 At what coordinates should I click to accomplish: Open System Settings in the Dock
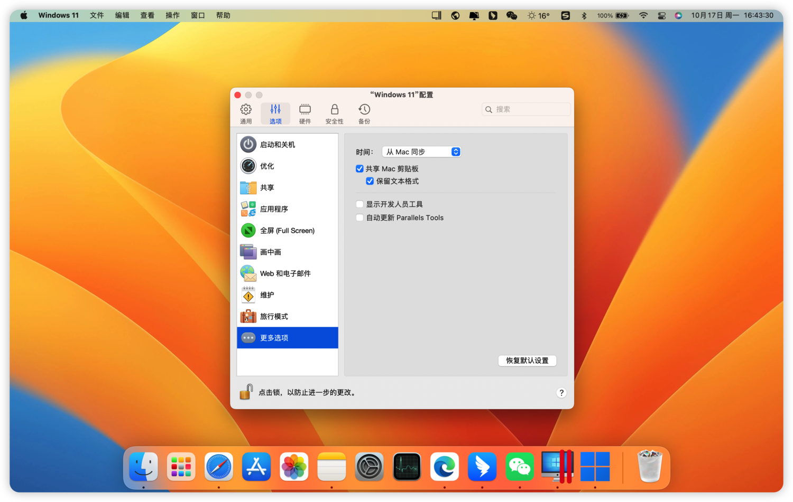click(369, 467)
